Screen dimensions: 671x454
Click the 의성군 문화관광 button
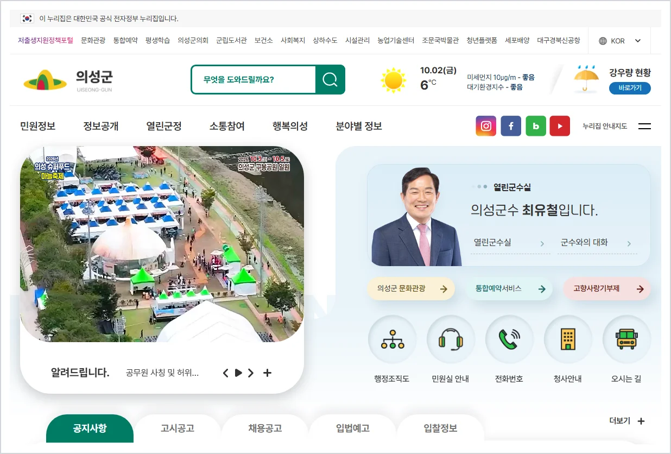[411, 289]
